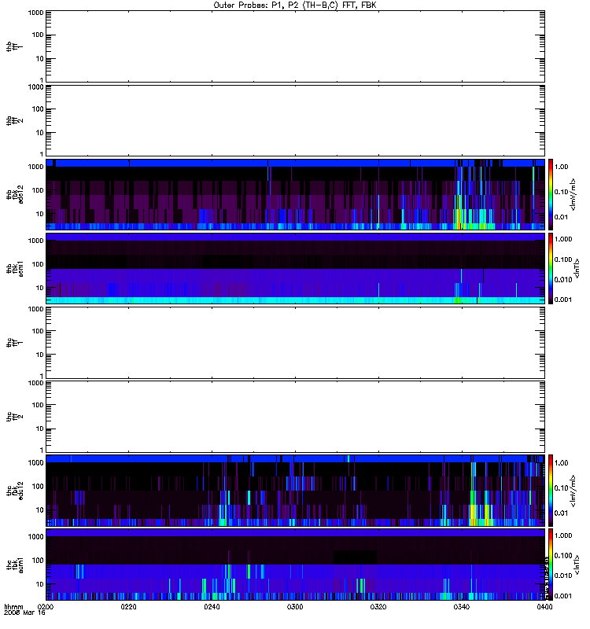Screen dimensions: 590x629
Task: Click the '1' y-axis tick of 'thc fff 2' panel
Action: pos(42,450)
